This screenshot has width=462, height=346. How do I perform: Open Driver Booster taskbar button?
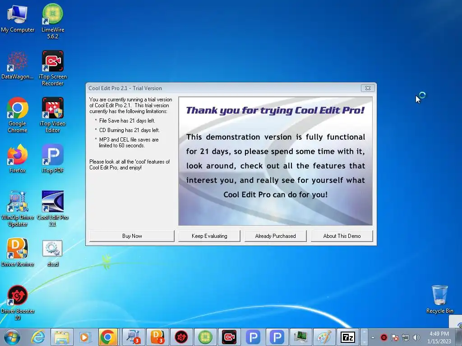pos(181,337)
